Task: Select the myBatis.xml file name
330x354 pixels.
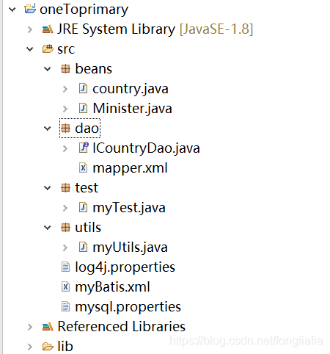Action: tap(112, 287)
